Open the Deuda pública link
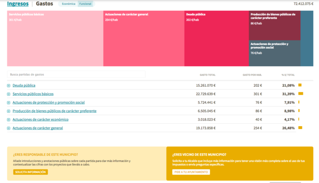 tap(24, 85)
